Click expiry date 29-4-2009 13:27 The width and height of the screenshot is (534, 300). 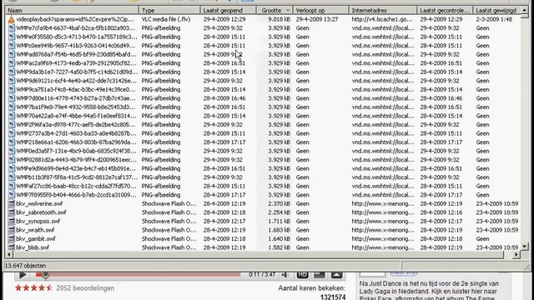tap(317, 19)
